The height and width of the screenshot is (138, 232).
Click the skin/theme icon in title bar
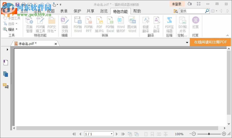point(190,4)
